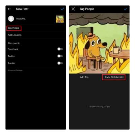Screen dimensions: 135x135
Task: Tap the back arrow on New Post
Action: [x=10, y=9]
